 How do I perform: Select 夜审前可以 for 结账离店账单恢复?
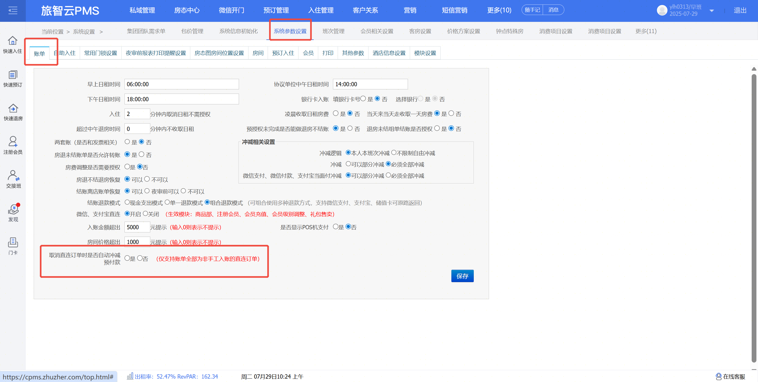coord(147,191)
